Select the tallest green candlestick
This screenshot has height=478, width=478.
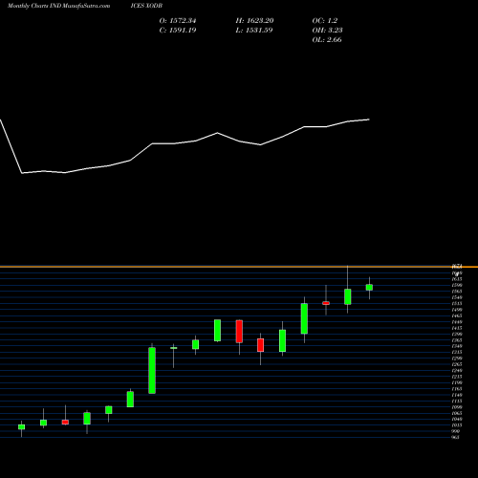click(152, 370)
